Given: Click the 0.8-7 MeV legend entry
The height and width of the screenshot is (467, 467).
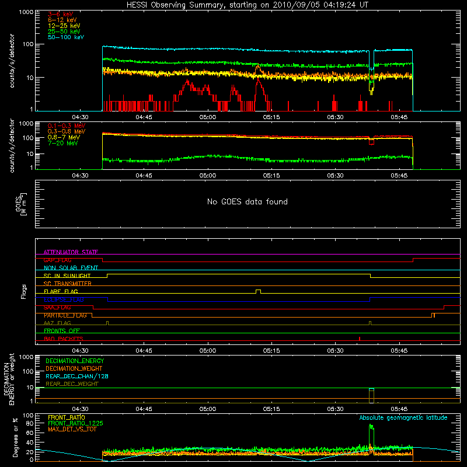Looking at the screenshot, I should click(x=64, y=137).
